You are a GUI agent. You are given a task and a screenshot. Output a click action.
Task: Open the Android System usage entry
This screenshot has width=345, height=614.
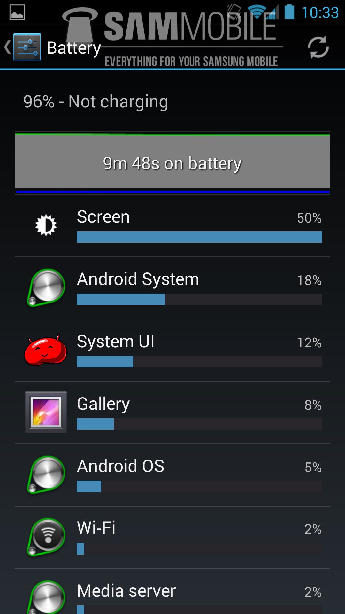tap(172, 288)
